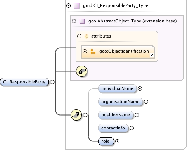
Task: Select the sequence compositor left of positionName
Action: [x=76, y=115]
